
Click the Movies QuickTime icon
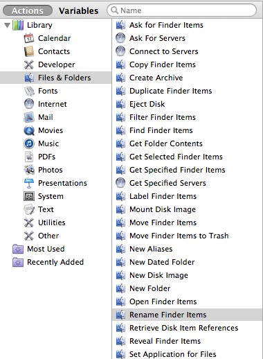[29, 130]
